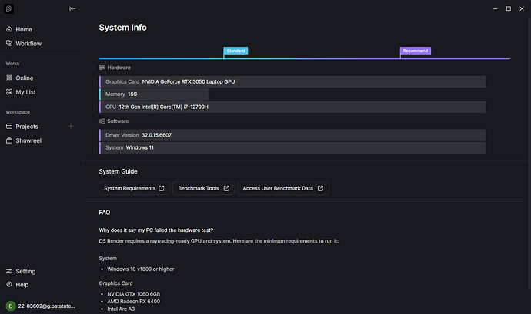
Task: Open the Projects workspace
Action: click(x=26, y=126)
